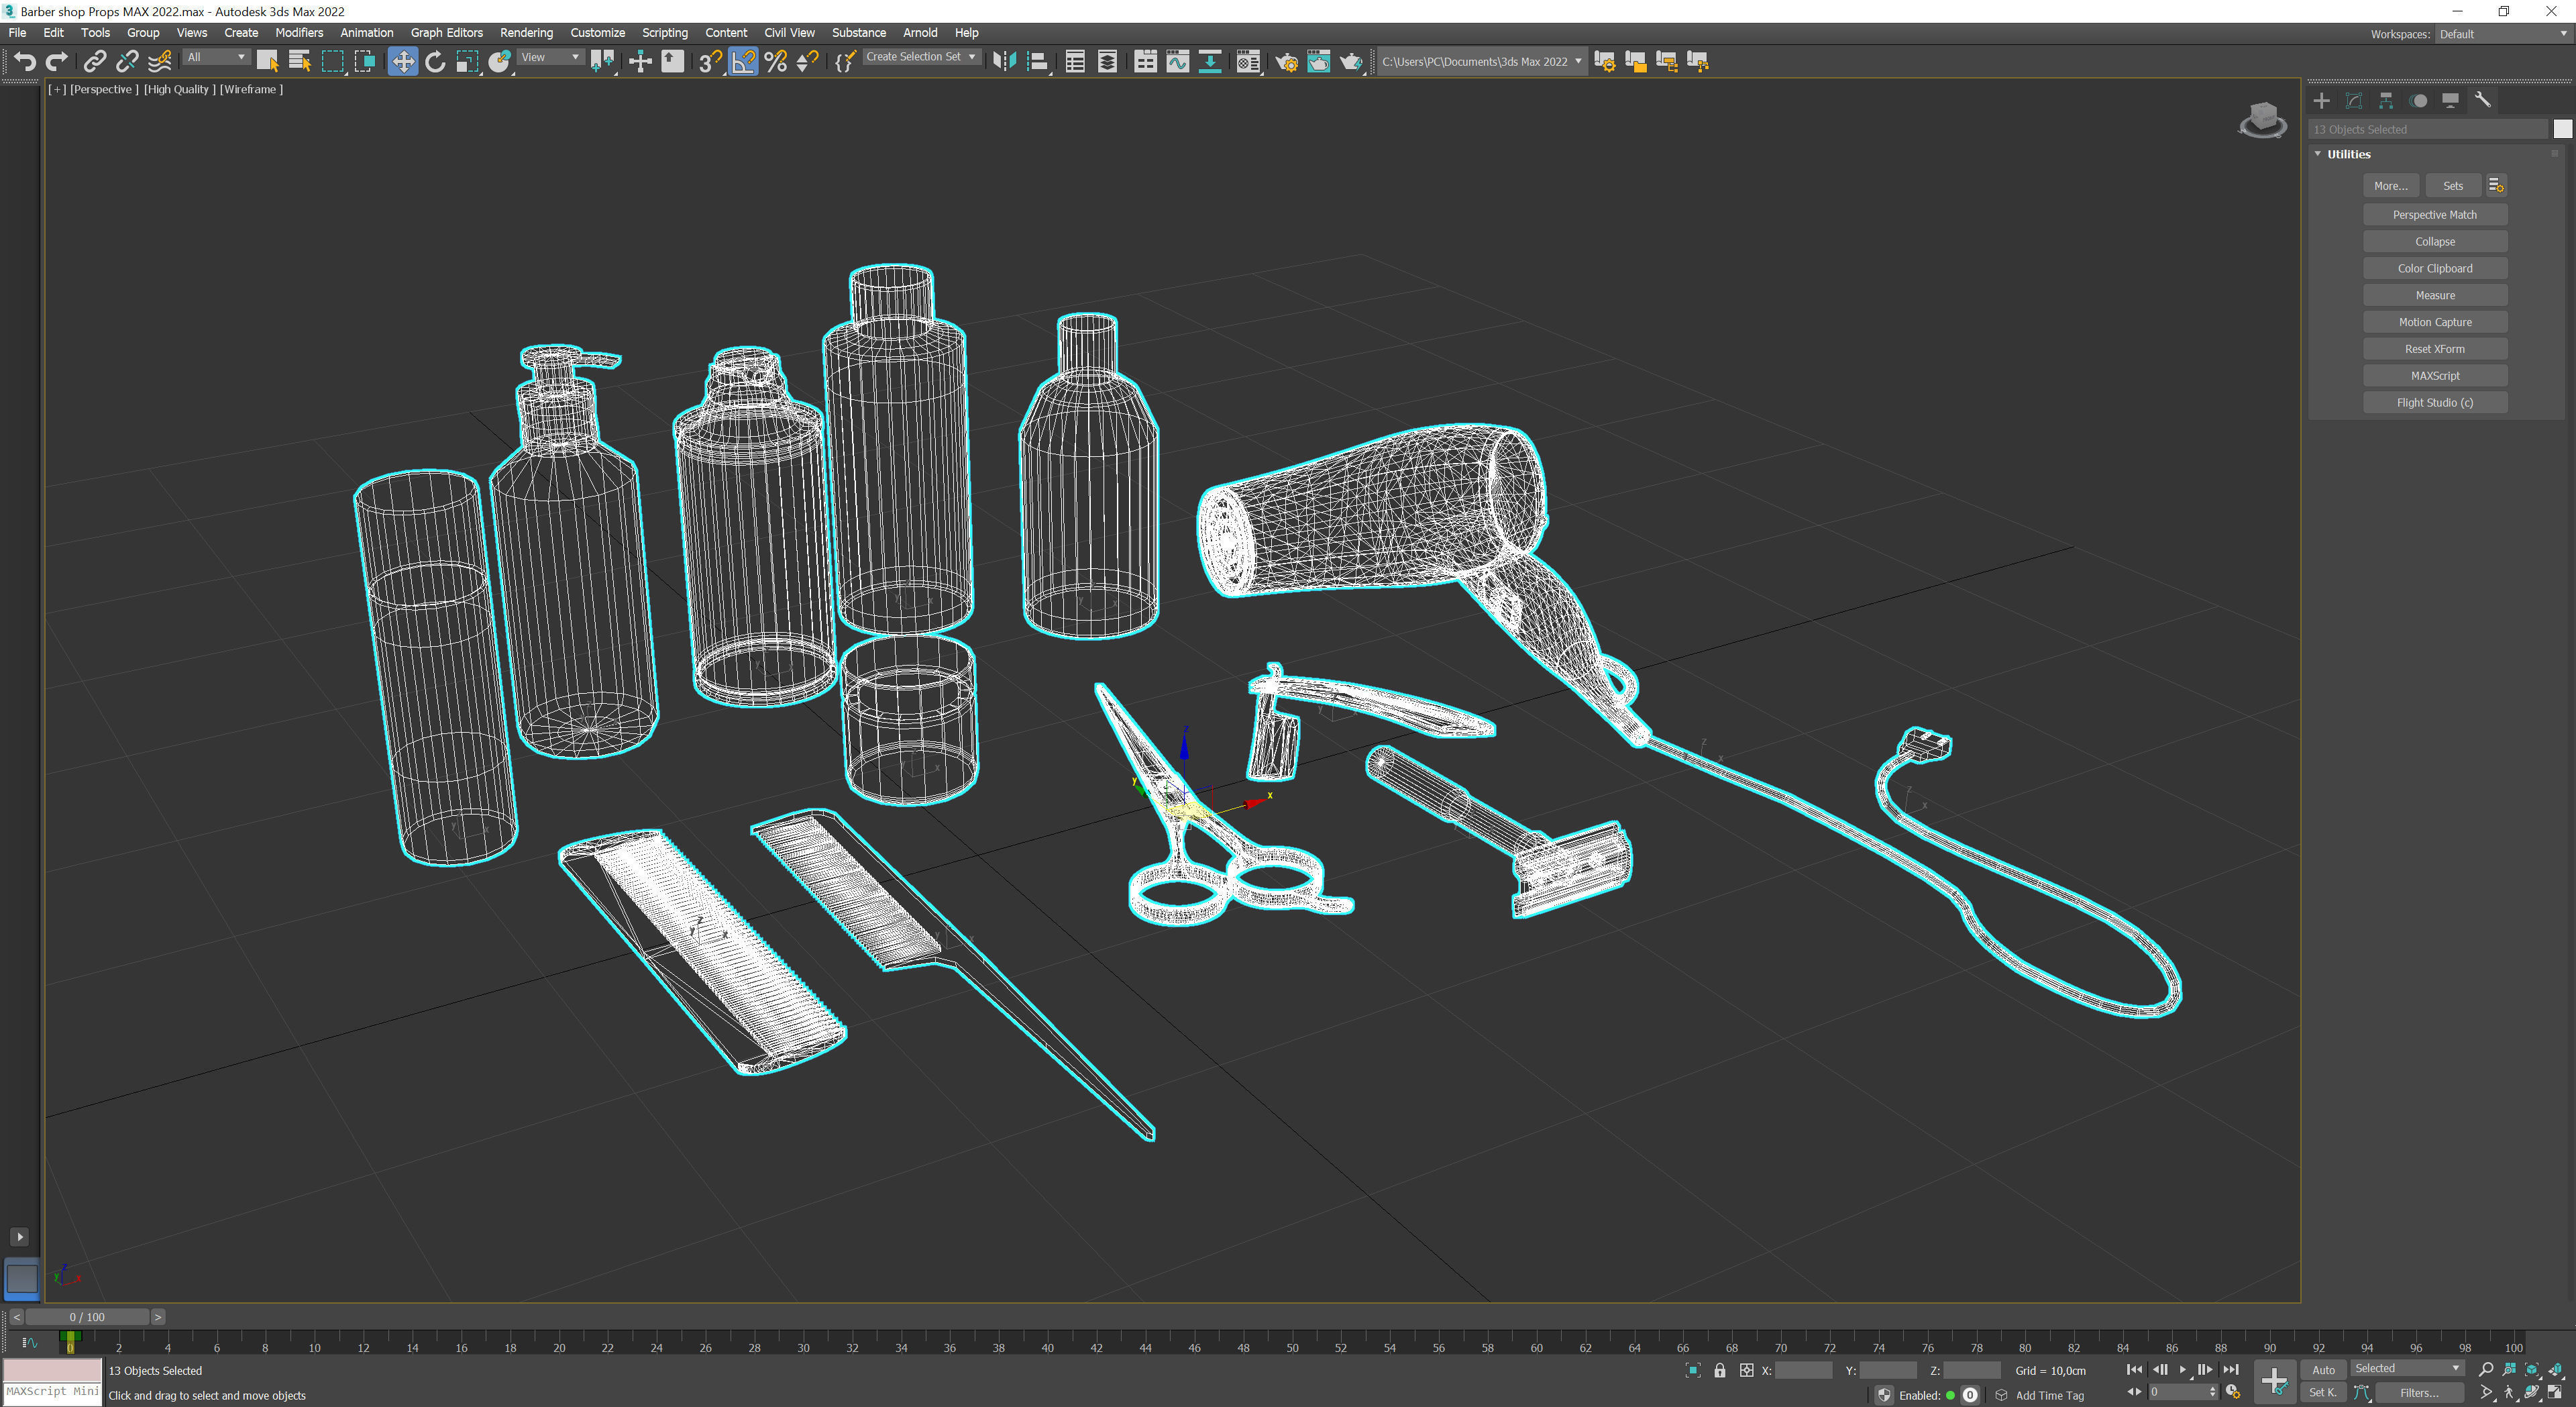Open the Rendered Frame Window
2576x1407 pixels.
1319,62
